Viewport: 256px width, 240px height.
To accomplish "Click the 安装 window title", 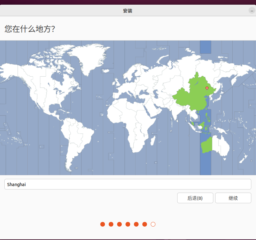I will [128, 11].
